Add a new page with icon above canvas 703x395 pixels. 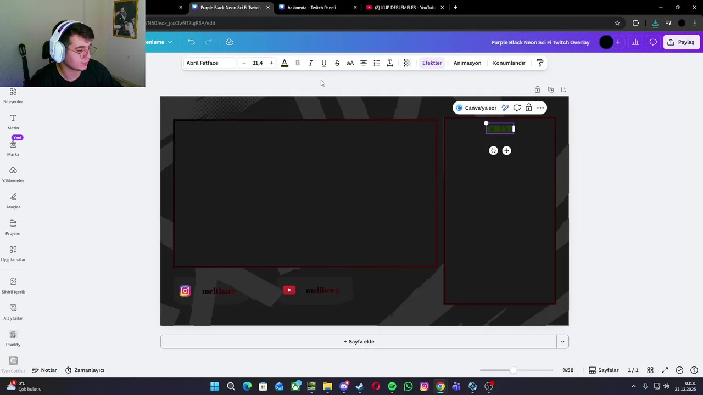click(x=563, y=89)
